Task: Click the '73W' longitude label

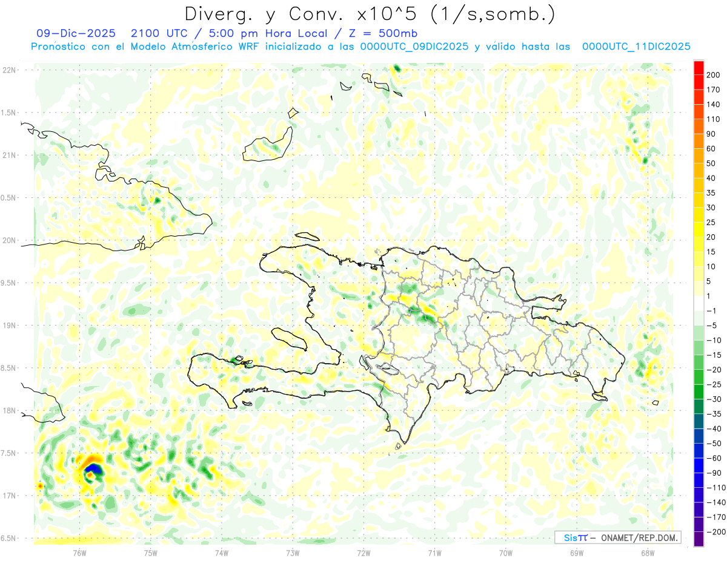Action: coord(293,553)
